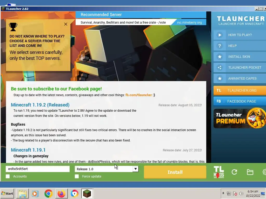
Task: Click the Windows Start button
Action: pyautogui.click(x=7, y=193)
